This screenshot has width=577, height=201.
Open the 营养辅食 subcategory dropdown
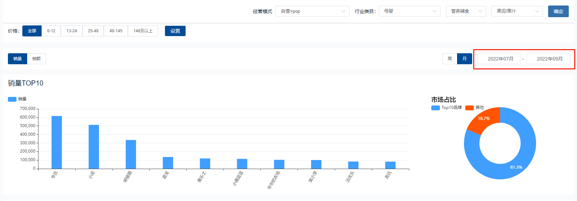pyautogui.click(x=466, y=11)
